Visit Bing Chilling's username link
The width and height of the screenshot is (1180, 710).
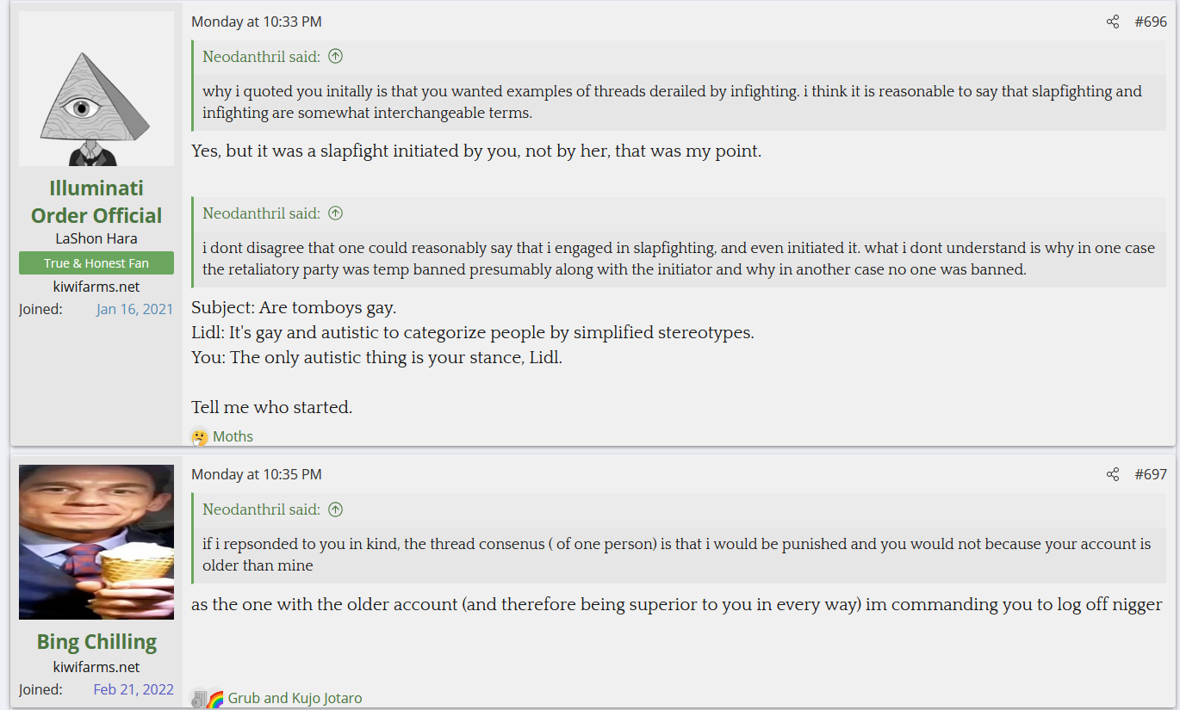[x=96, y=642]
